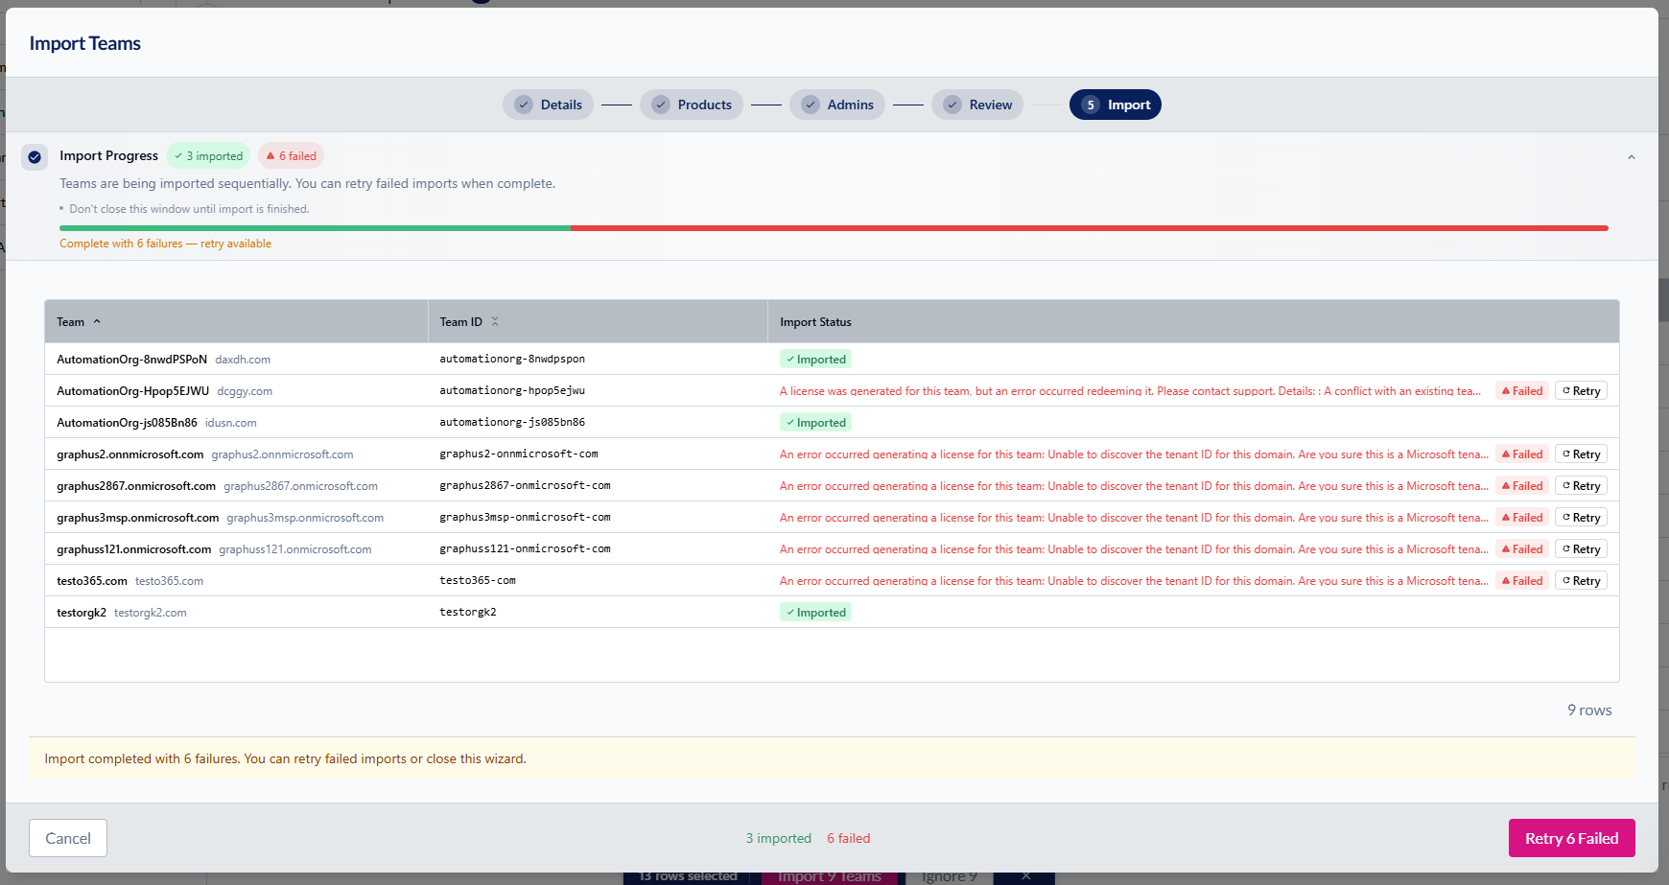The height and width of the screenshot is (885, 1669).
Task: Click the Admins step checkmark icon
Action: point(811,105)
